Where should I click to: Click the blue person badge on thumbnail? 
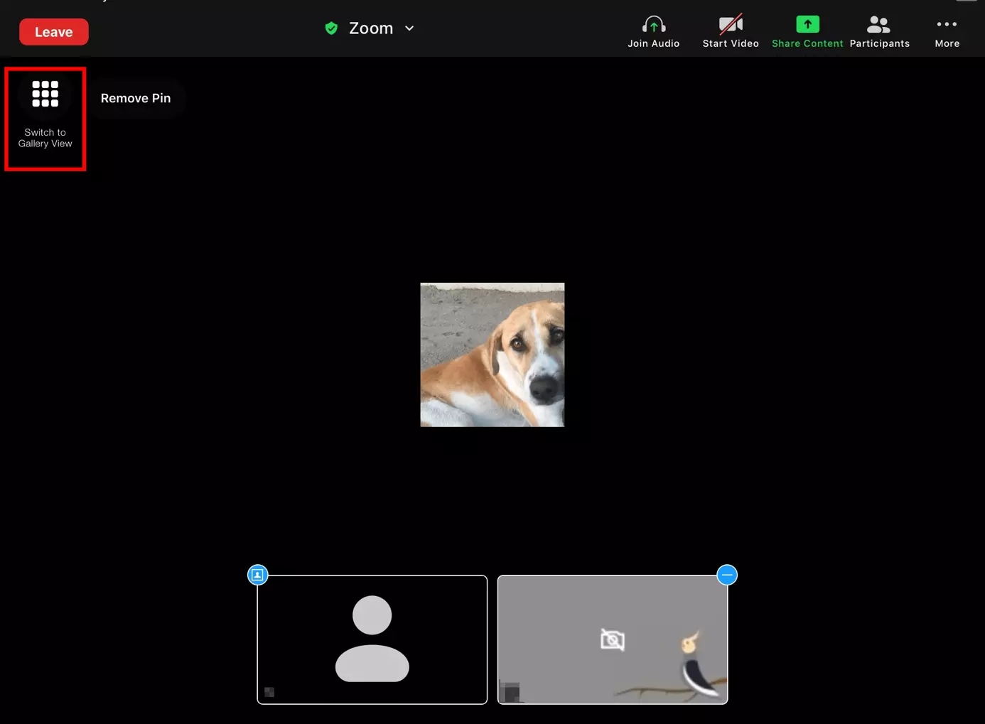click(x=257, y=575)
